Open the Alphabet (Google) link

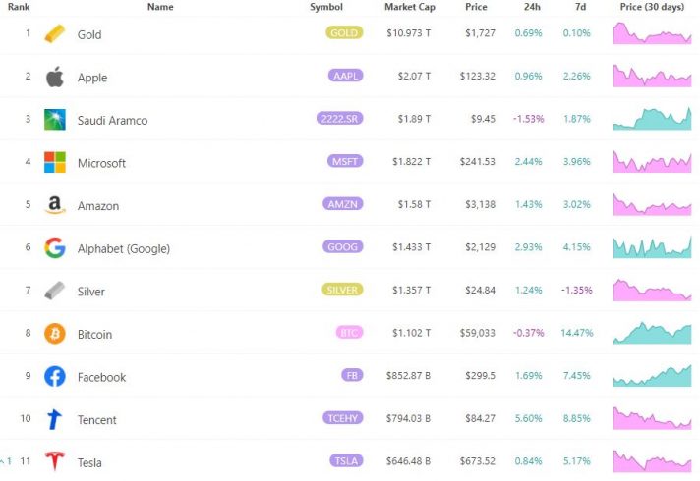click(124, 248)
